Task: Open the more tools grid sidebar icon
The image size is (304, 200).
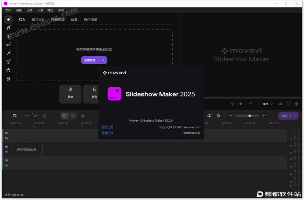Action: 8,79
